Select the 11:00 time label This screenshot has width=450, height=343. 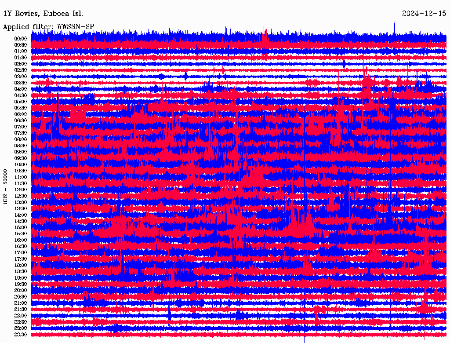pos(21,177)
